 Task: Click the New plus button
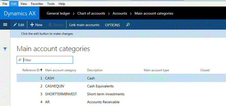point(36,25)
